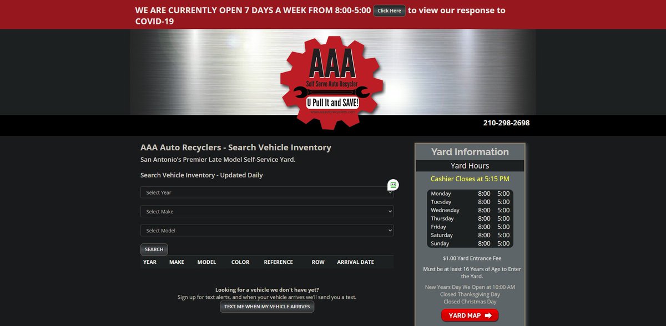The height and width of the screenshot is (326, 666).
Task: Click 'Closed Christmas Day' text
Action: (470, 302)
